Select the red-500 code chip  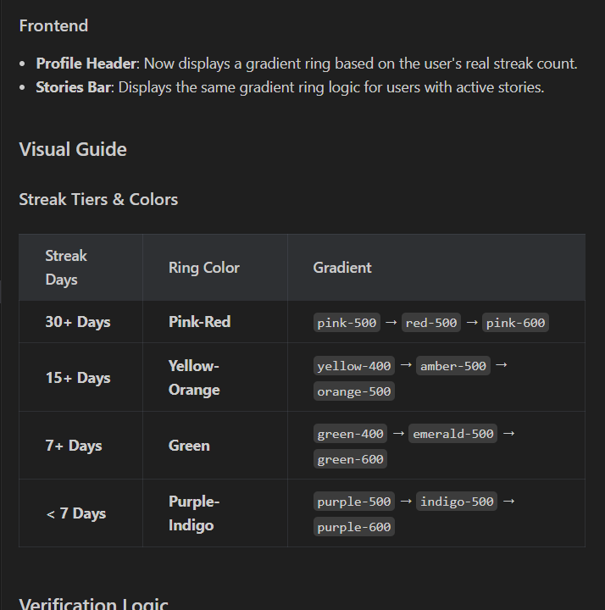[x=431, y=323]
